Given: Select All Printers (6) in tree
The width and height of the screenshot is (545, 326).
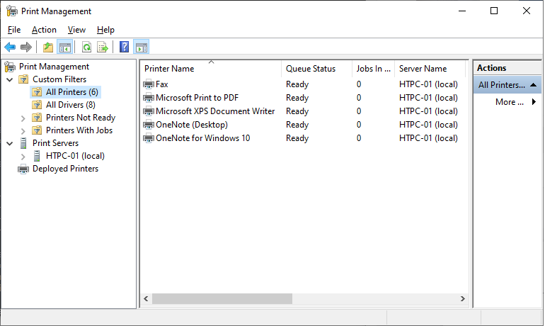Looking at the screenshot, I should (x=72, y=92).
